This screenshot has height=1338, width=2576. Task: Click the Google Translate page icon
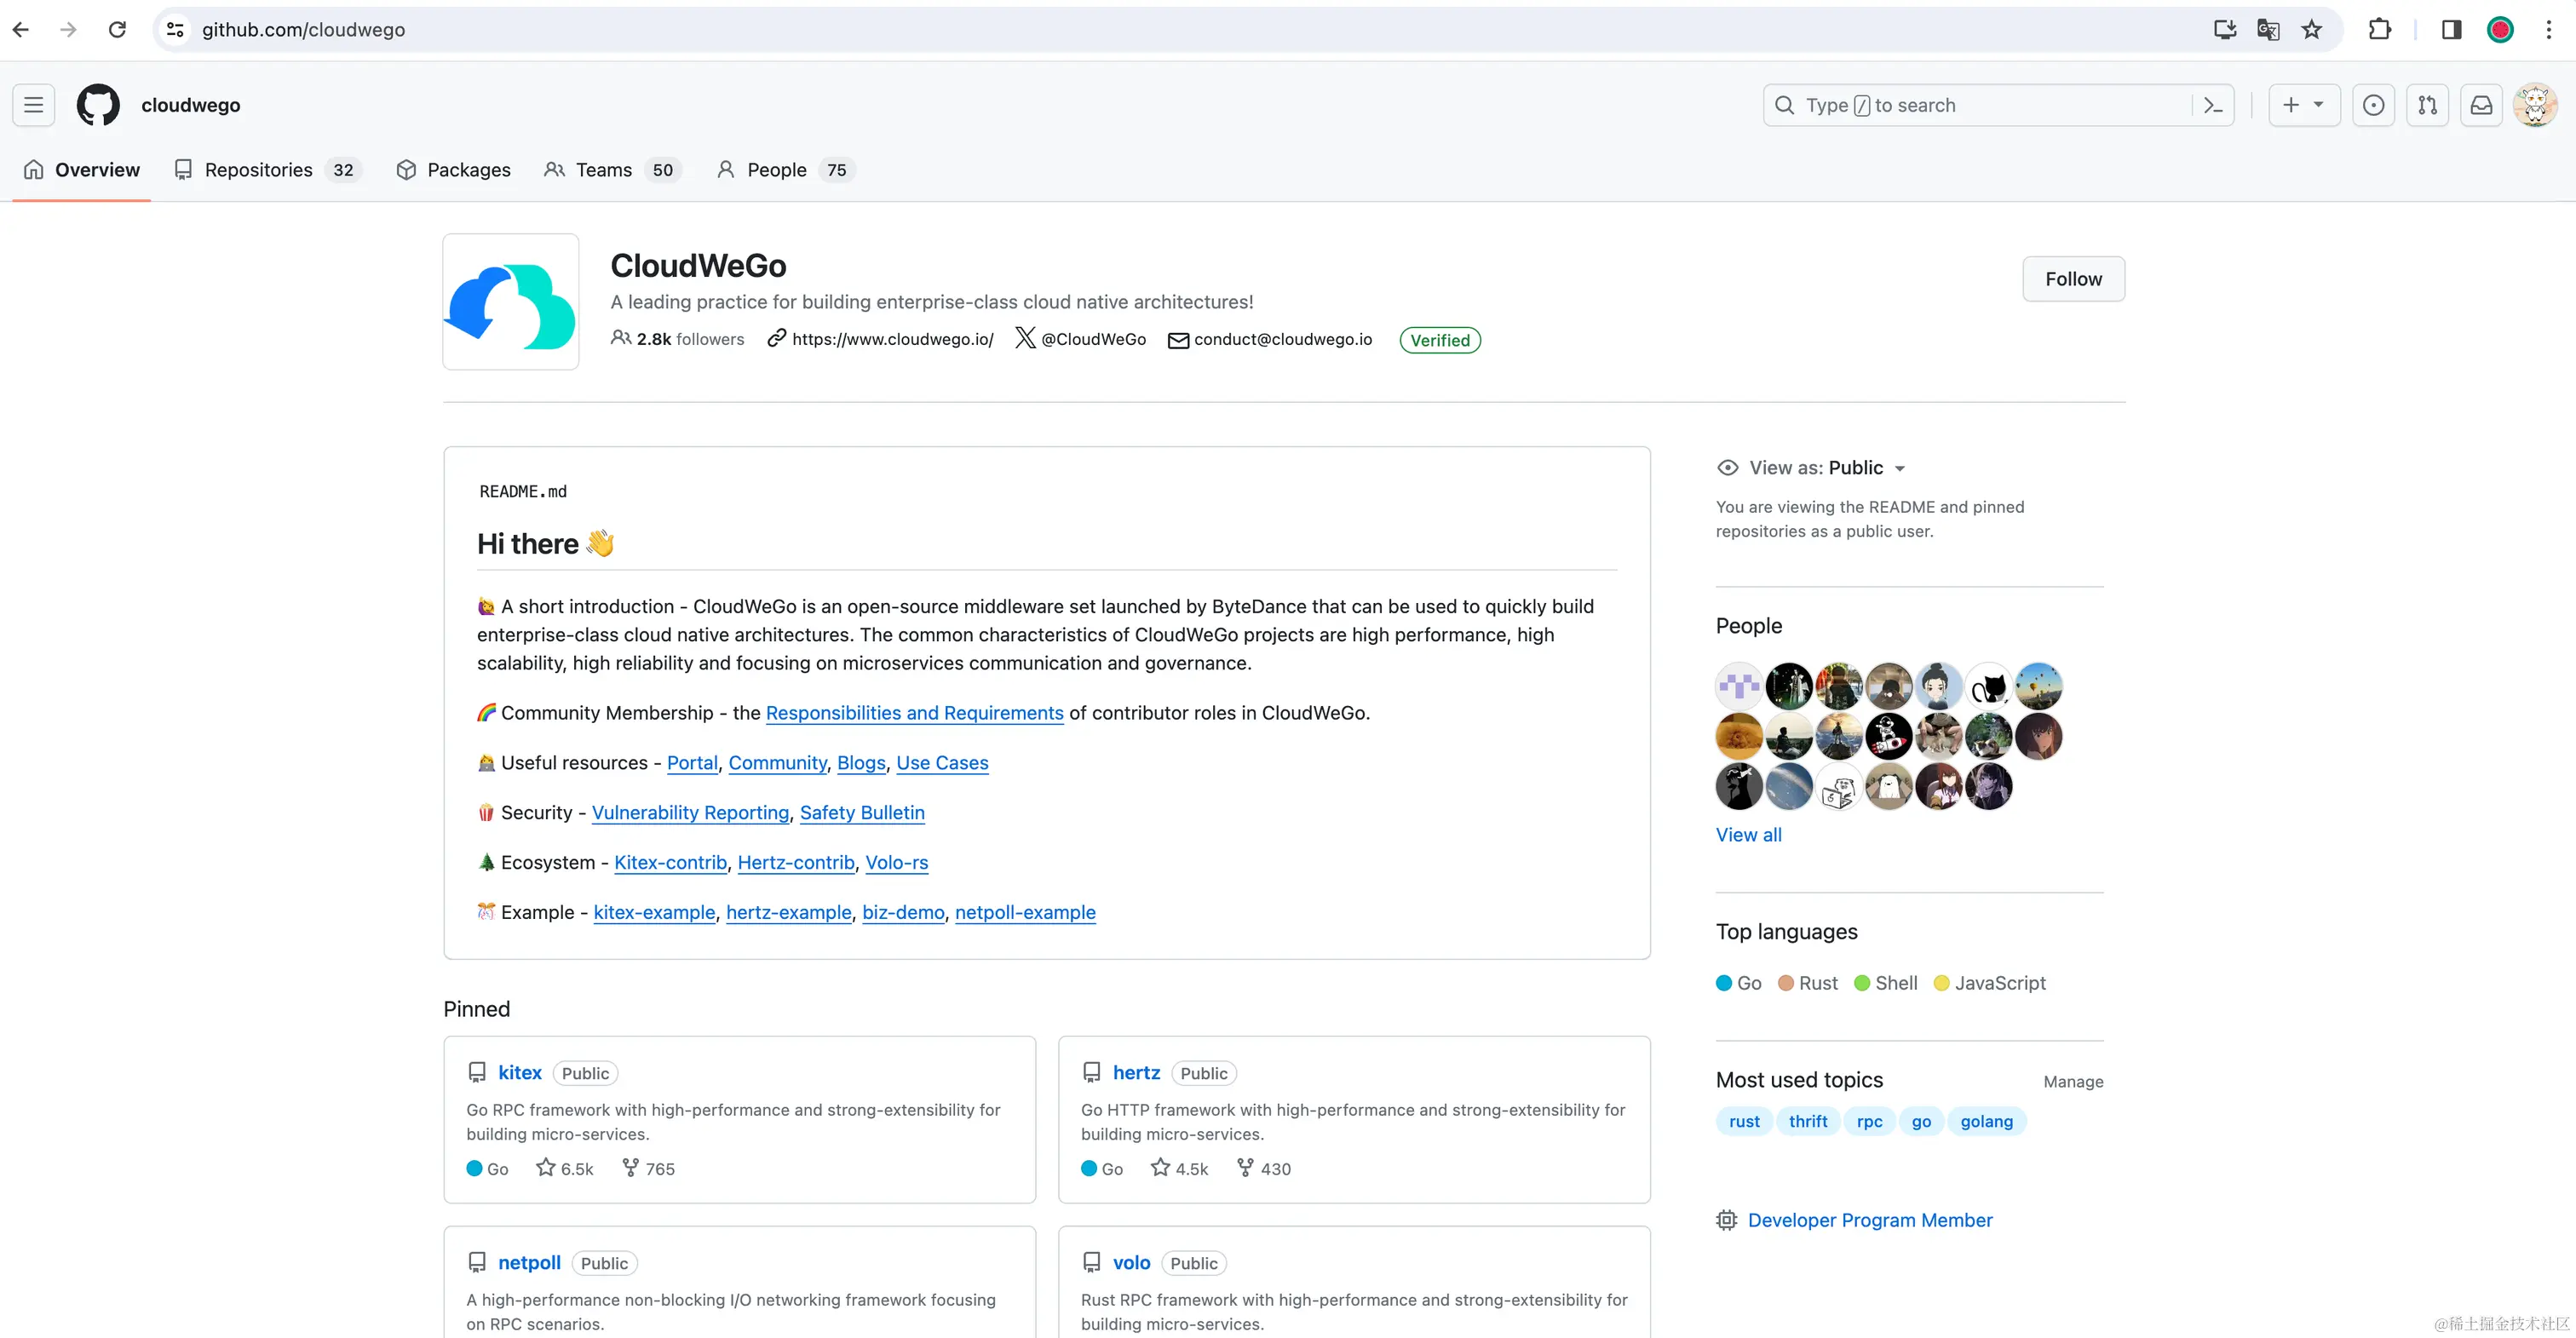click(2268, 30)
